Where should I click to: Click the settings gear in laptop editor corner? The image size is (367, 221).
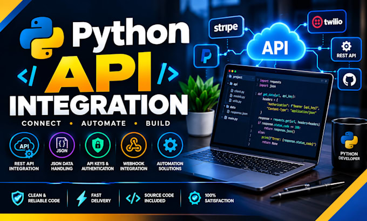coord(325,81)
